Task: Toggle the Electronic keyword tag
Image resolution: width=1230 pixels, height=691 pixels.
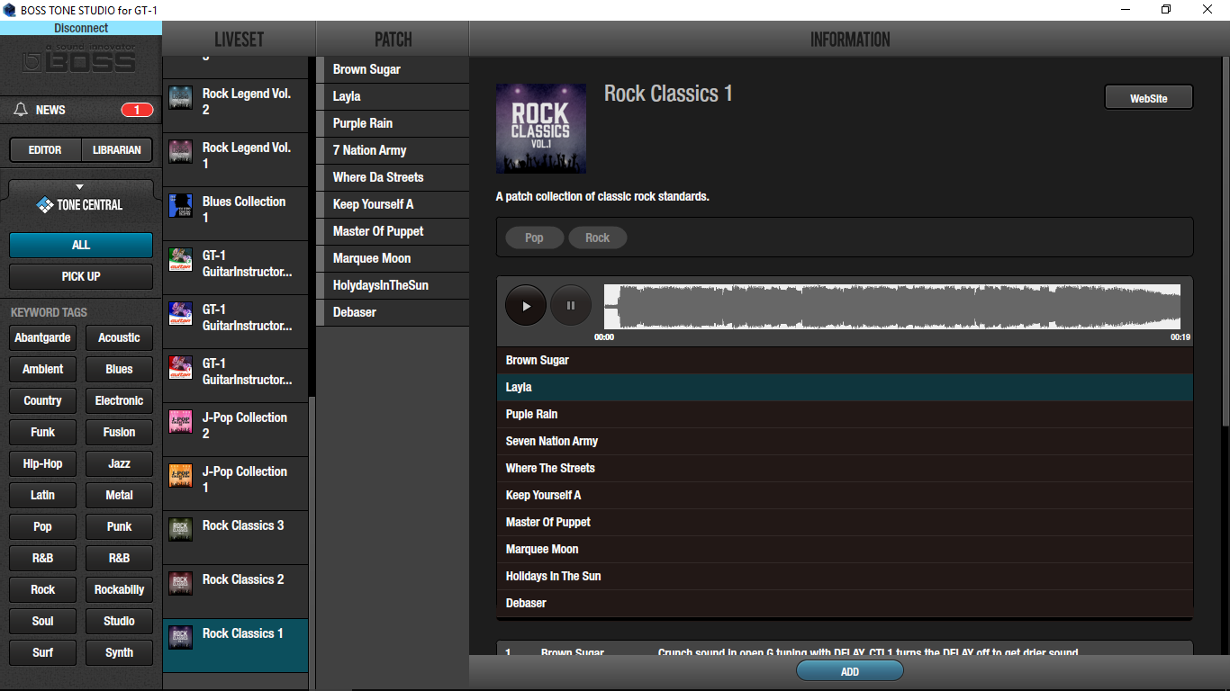Action: 119,401
